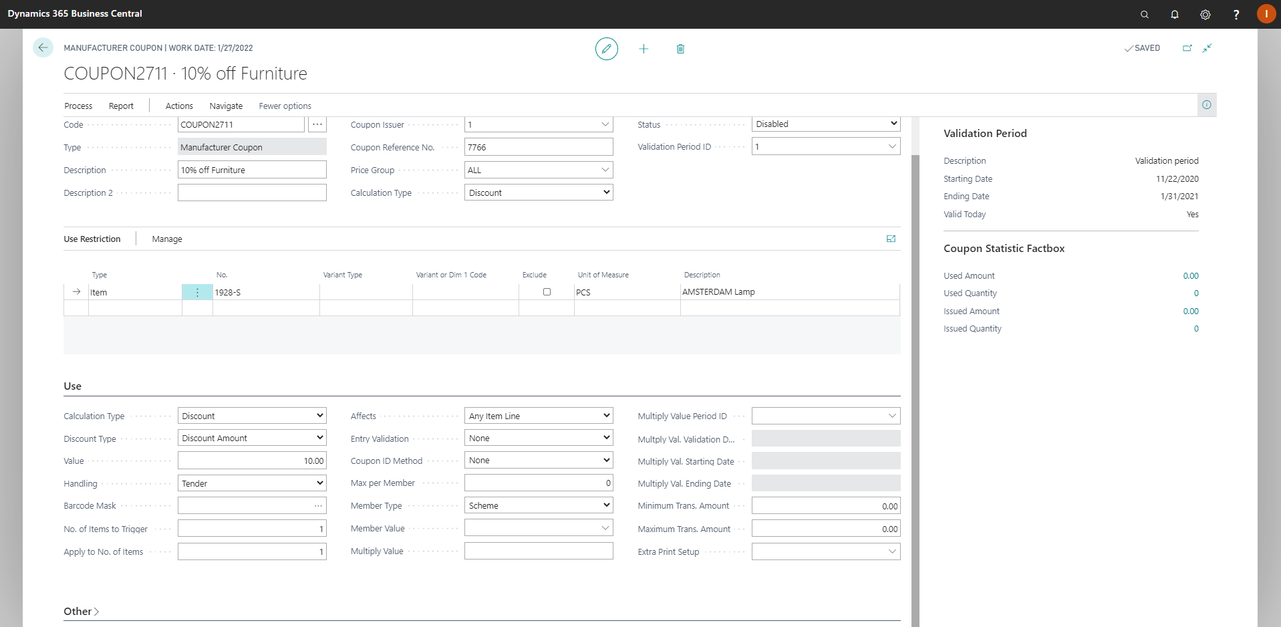
Task: Create a new coupon with the plus icon
Action: pyautogui.click(x=644, y=49)
